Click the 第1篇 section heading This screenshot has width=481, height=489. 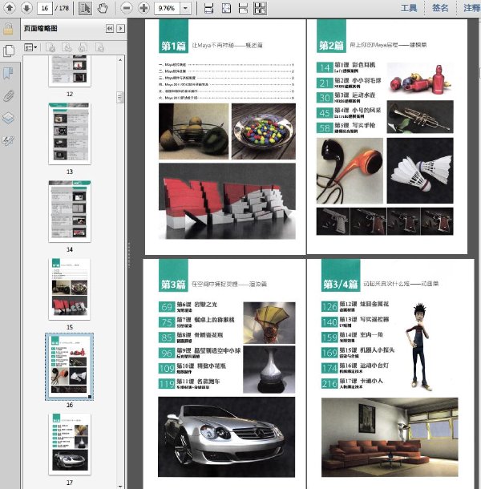click(173, 46)
